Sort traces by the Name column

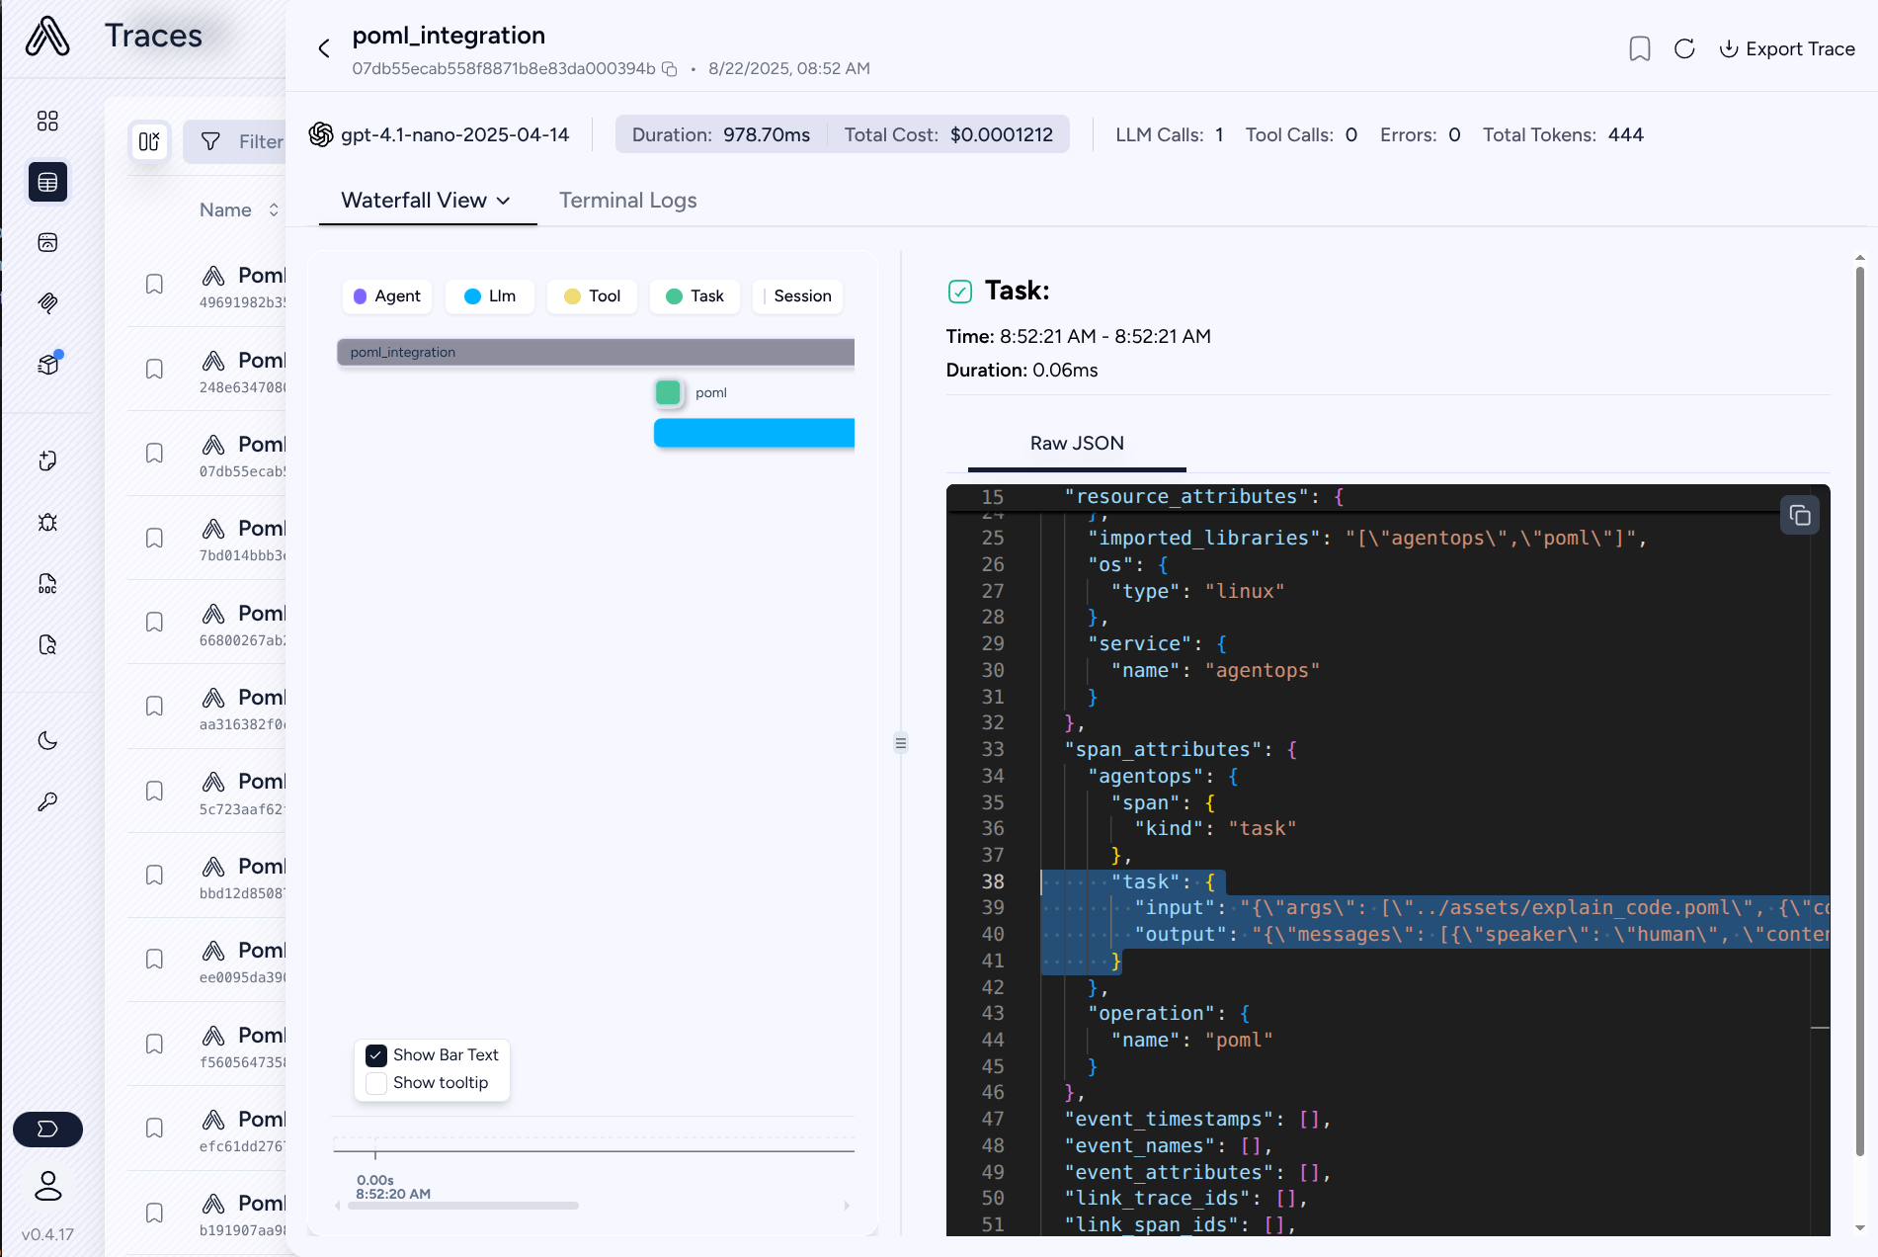pyautogui.click(x=239, y=209)
